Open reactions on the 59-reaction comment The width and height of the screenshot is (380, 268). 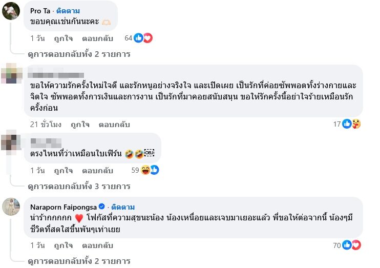tap(151, 170)
